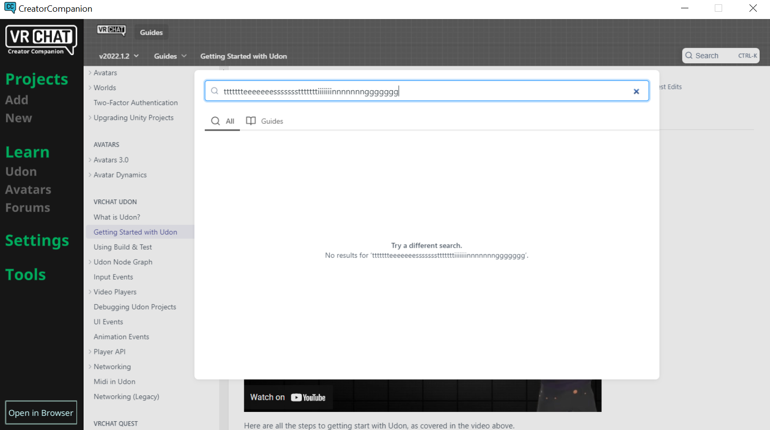This screenshot has height=430, width=770.
Task: Open Udon under Learn
Action: click(21, 172)
